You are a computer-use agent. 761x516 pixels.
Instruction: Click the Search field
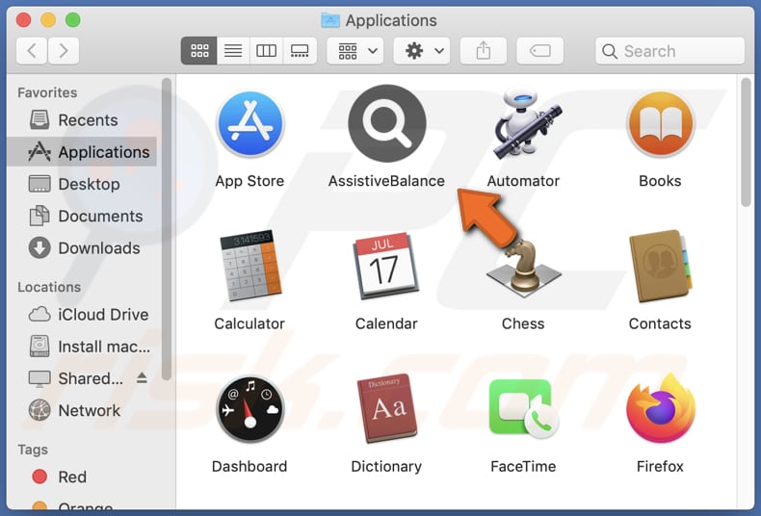click(x=669, y=50)
